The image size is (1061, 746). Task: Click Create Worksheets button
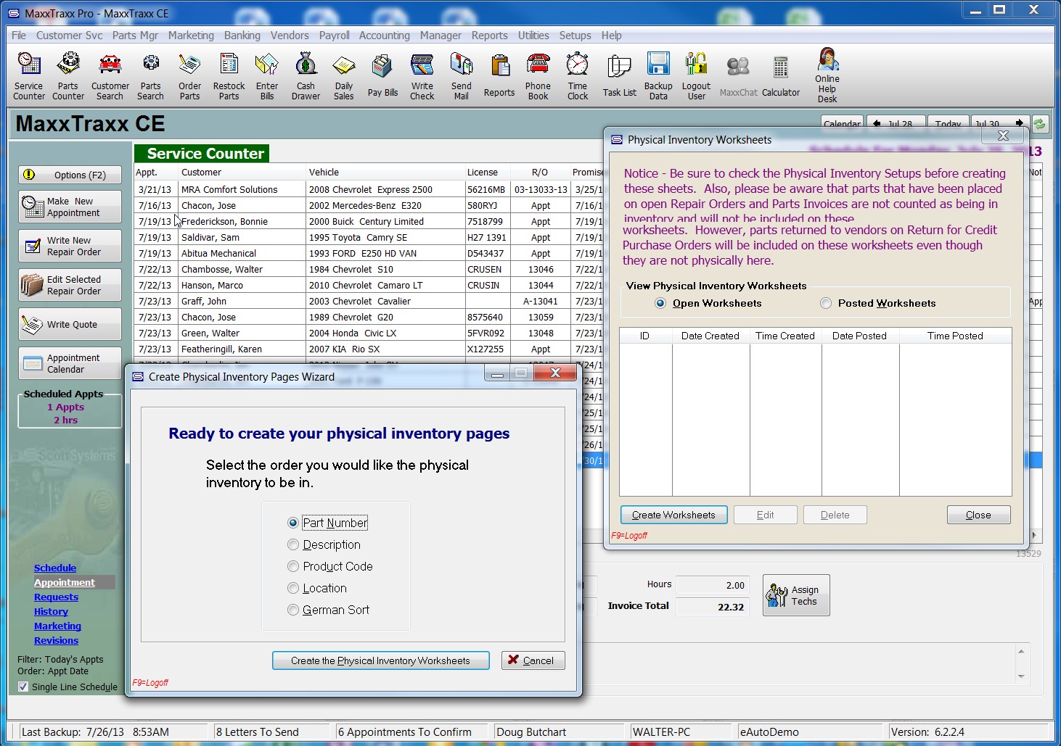[x=673, y=515]
